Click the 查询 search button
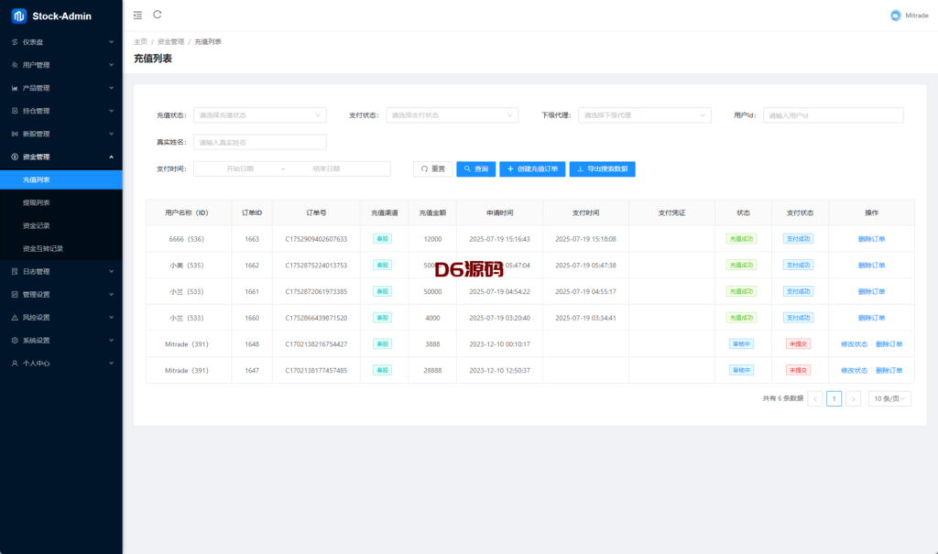 point(475,169)
